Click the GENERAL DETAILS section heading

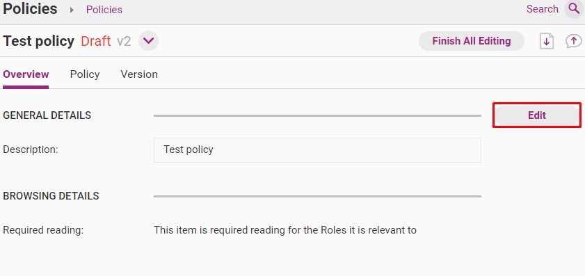click(x=47, y=115)
